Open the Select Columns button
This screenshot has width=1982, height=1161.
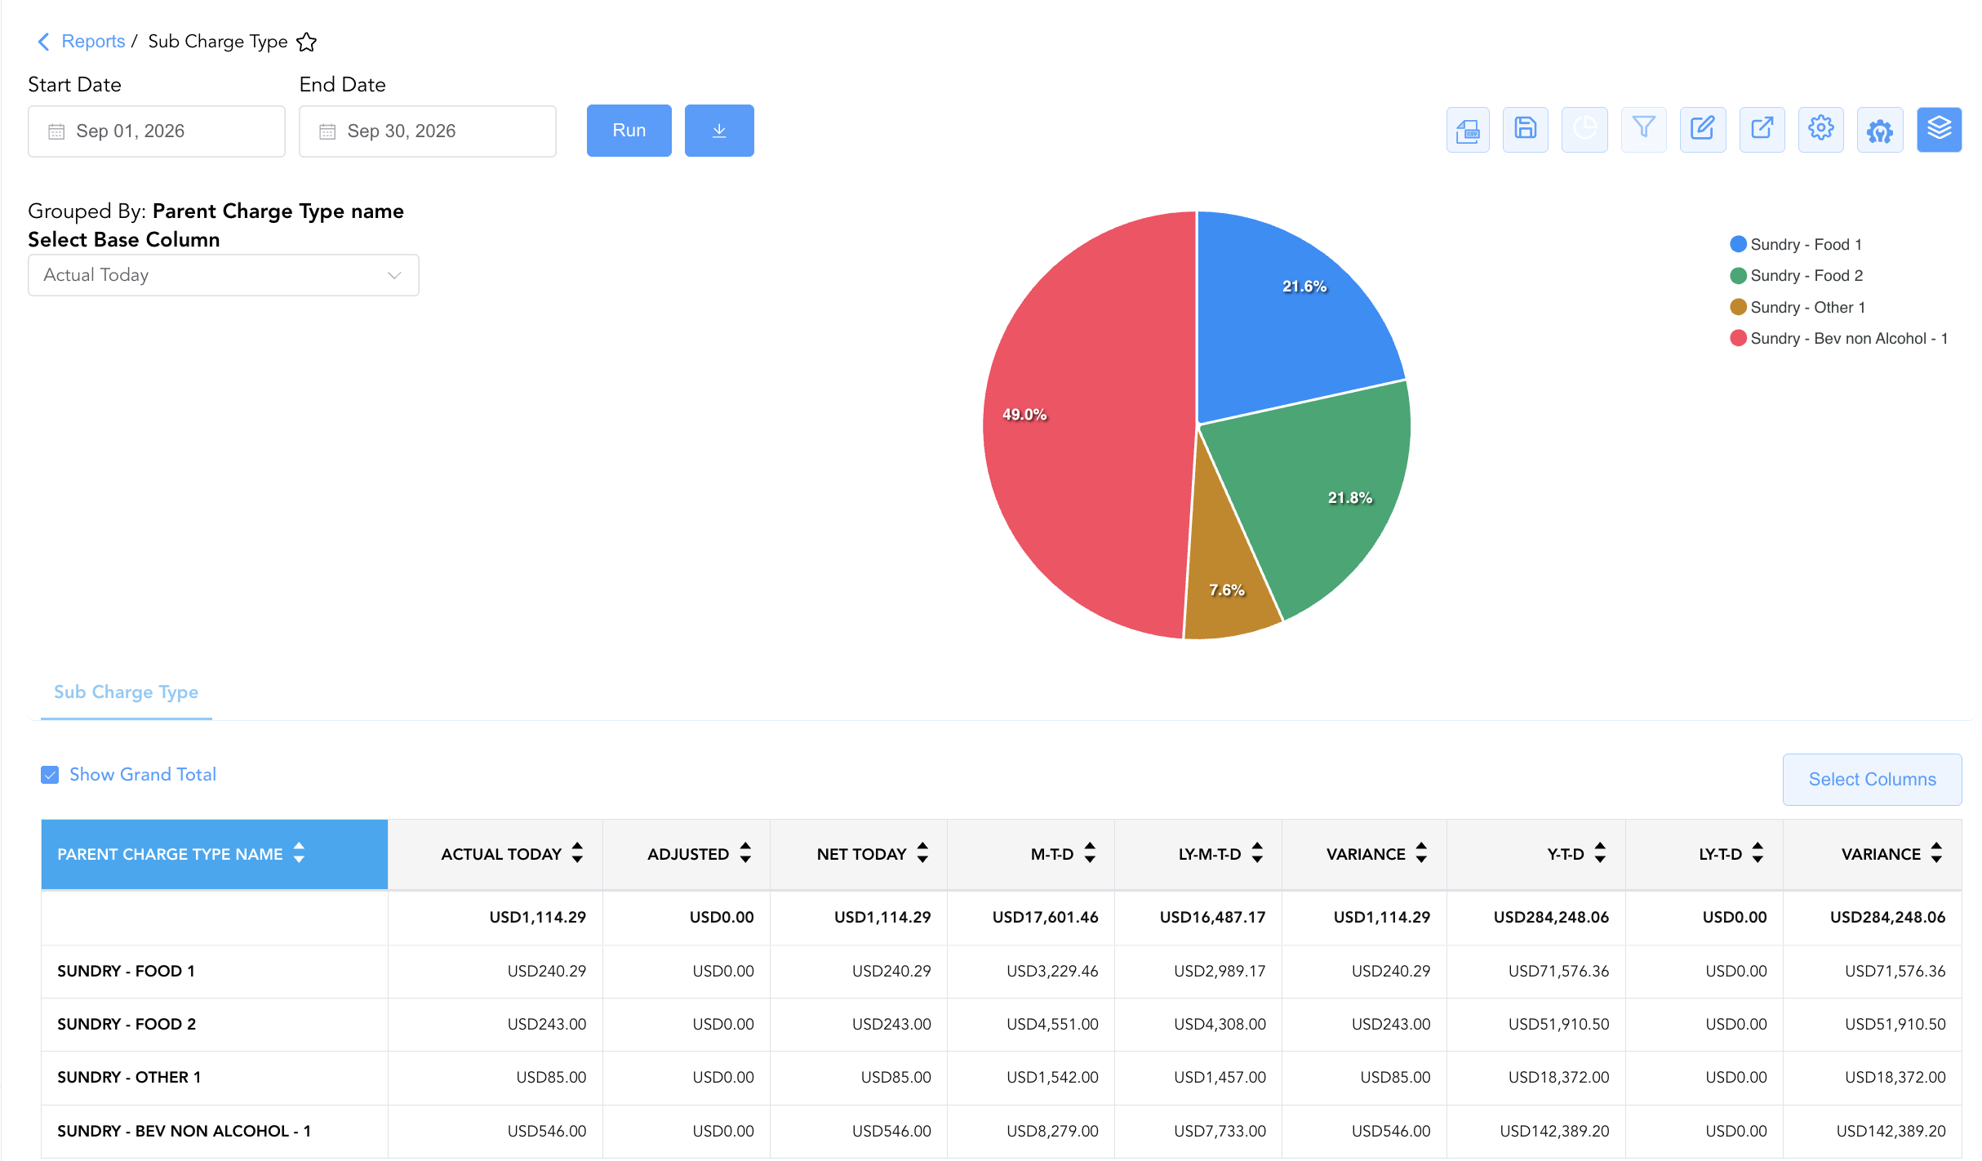[x=1873, y=780]
